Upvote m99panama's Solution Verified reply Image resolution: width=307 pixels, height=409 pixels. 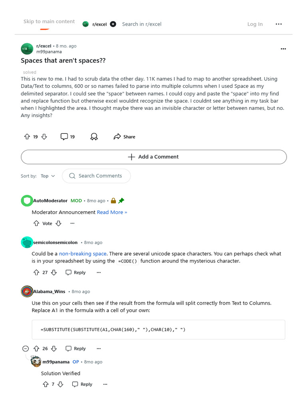click(46, 384)
